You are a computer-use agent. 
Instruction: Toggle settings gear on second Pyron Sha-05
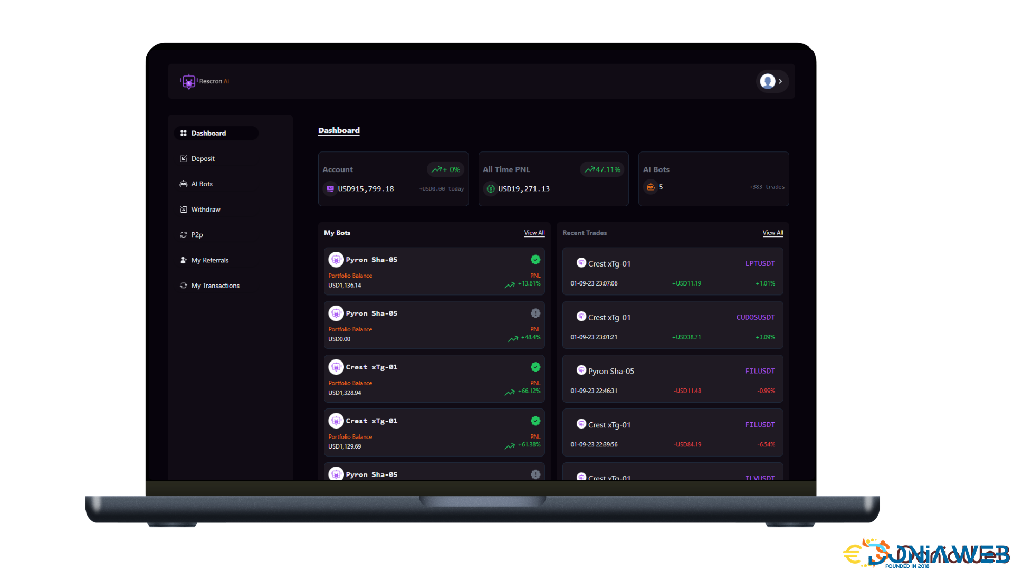pos(536,312)
